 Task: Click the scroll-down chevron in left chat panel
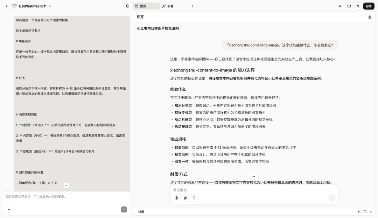(66, 185)
